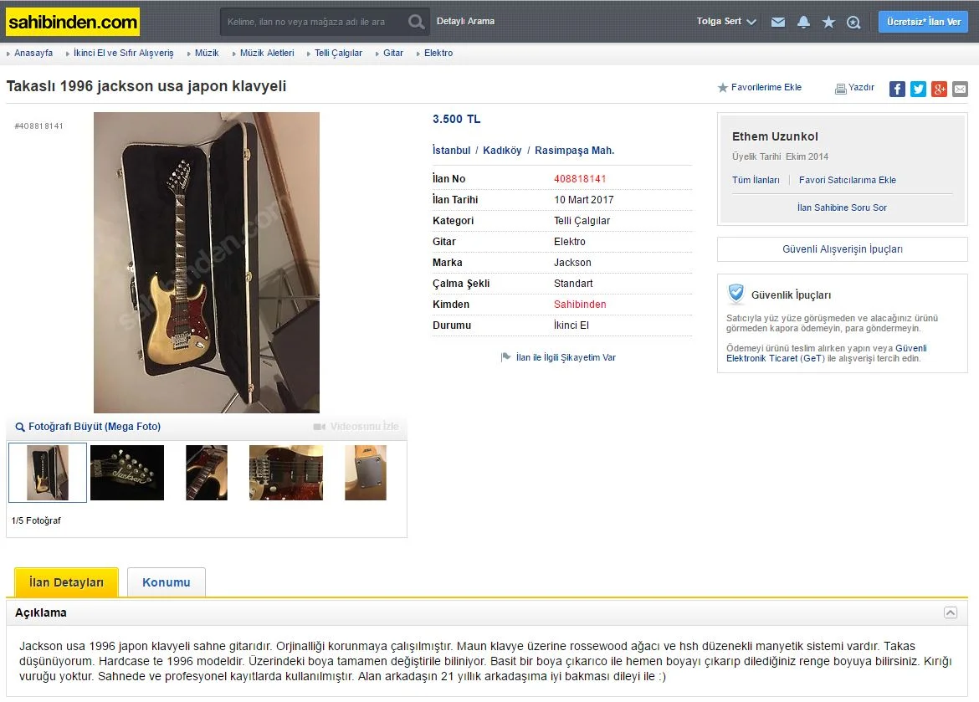The width and height of the screenshot is (979, 702).
Task: Share listing on Google Plus
Action: pyautogui.click(x=939, y=89)
